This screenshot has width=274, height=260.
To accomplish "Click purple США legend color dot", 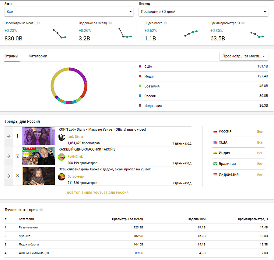I will [x=140, y=67].
